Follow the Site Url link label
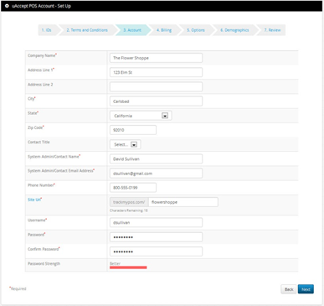 [34, 200]
